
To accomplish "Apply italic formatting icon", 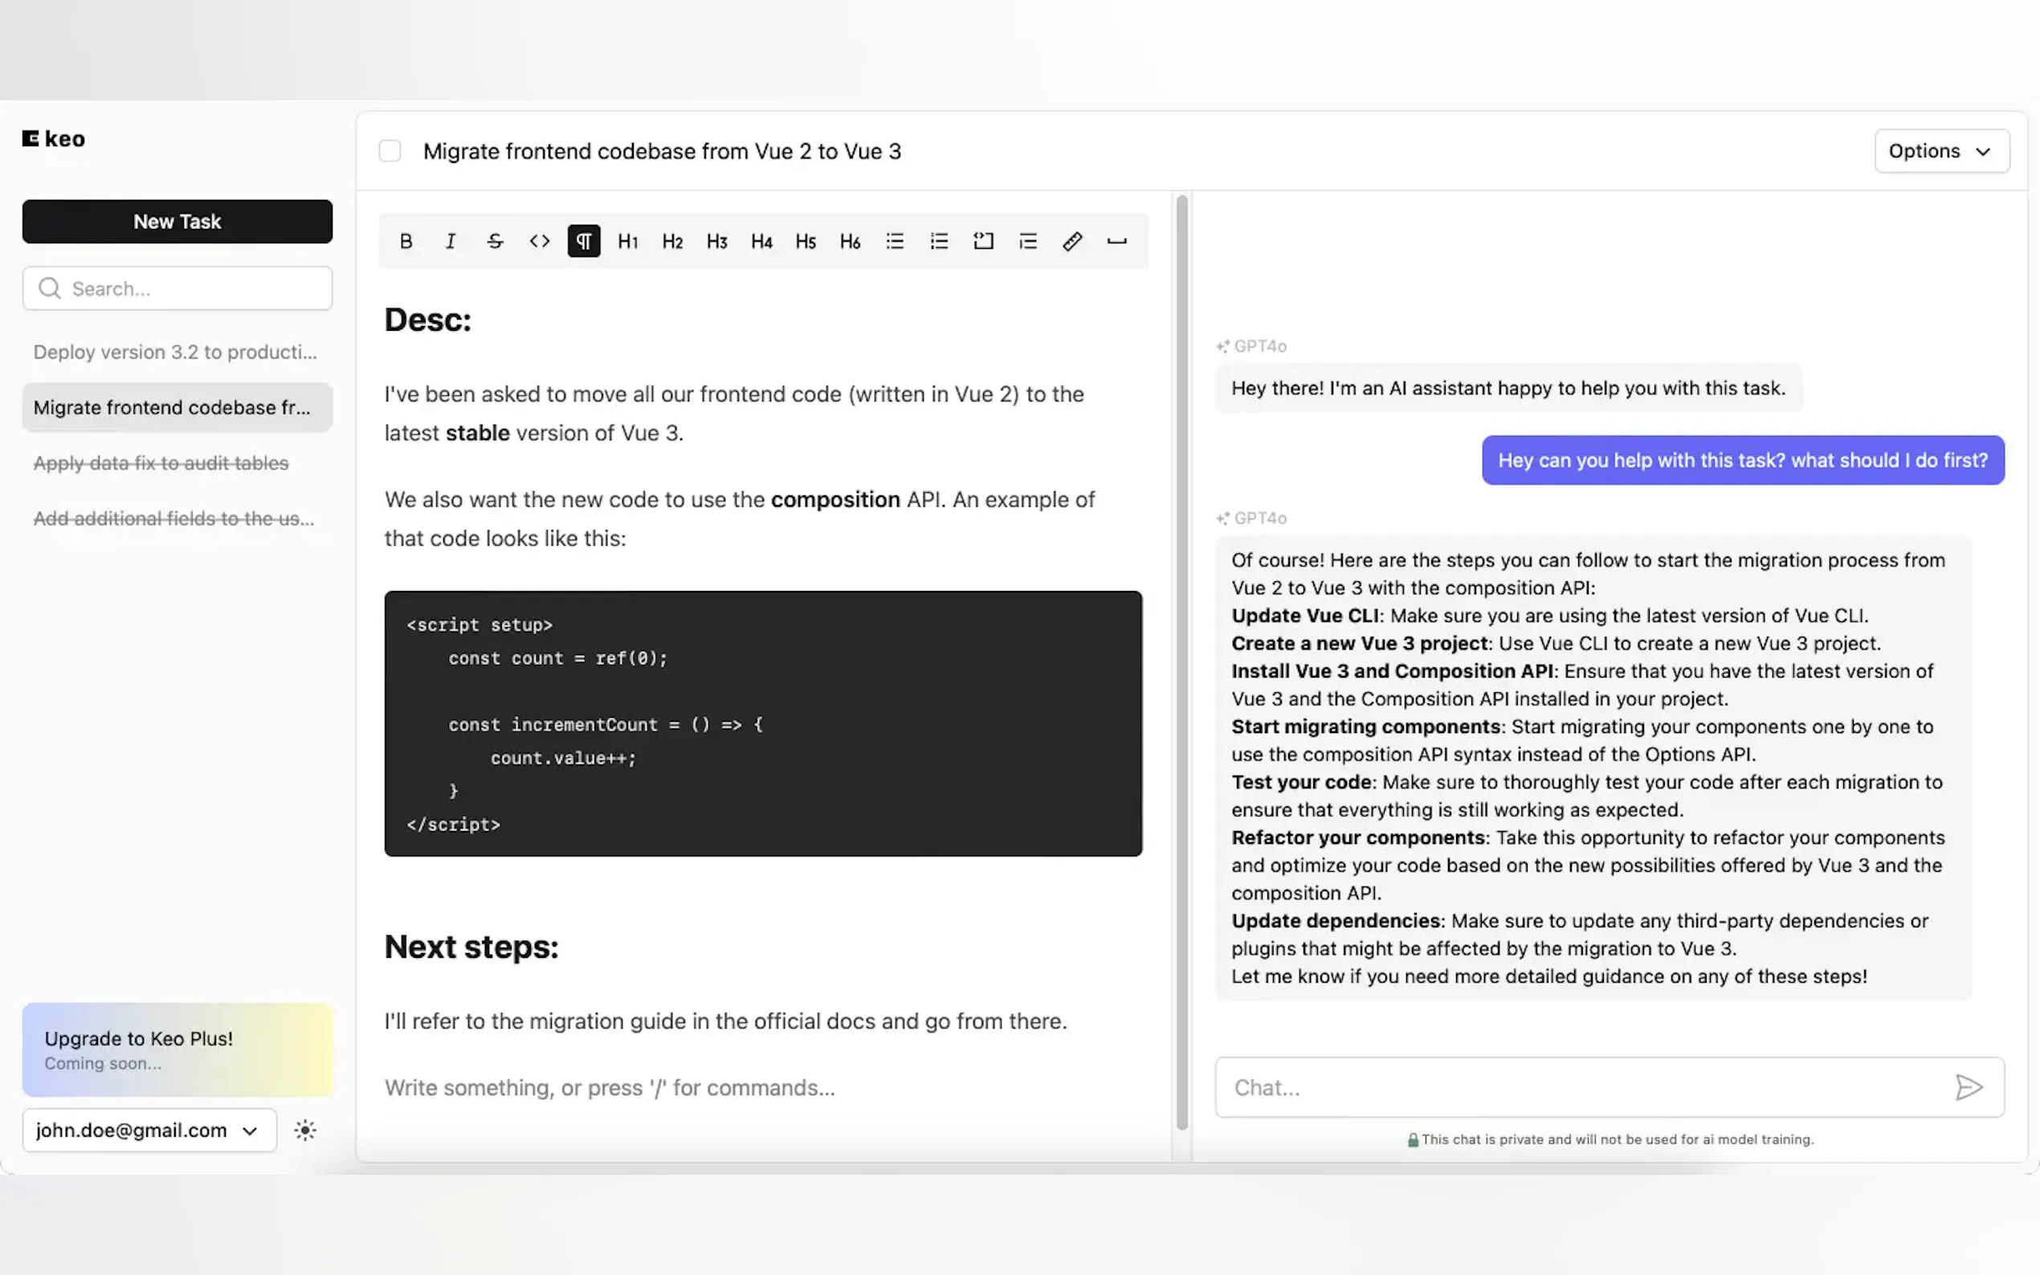I will [451, 241].
